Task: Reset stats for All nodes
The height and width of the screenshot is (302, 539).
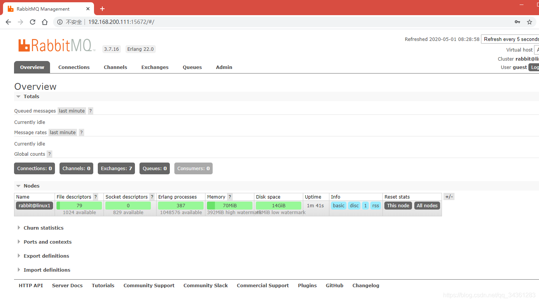Action: (427, 206)
